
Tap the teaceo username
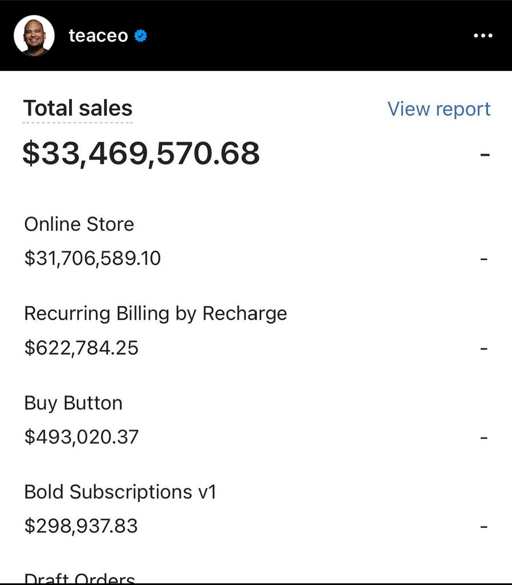point(98,35)
